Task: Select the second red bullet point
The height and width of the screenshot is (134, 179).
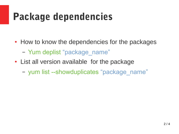Action: click(16, 62)
